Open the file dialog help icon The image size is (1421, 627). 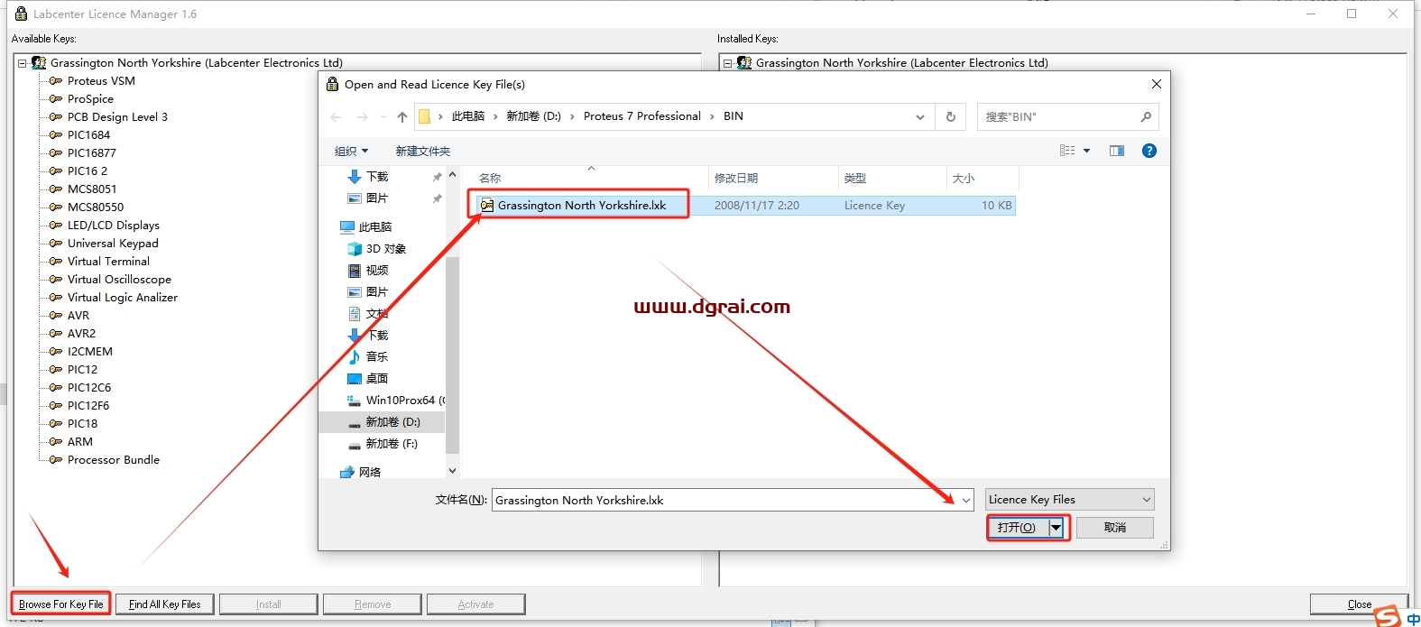click(1149, 151)
